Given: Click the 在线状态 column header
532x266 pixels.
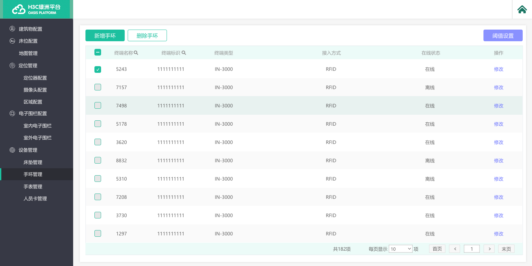Looking at the screenshot, I should click(431, 53).
